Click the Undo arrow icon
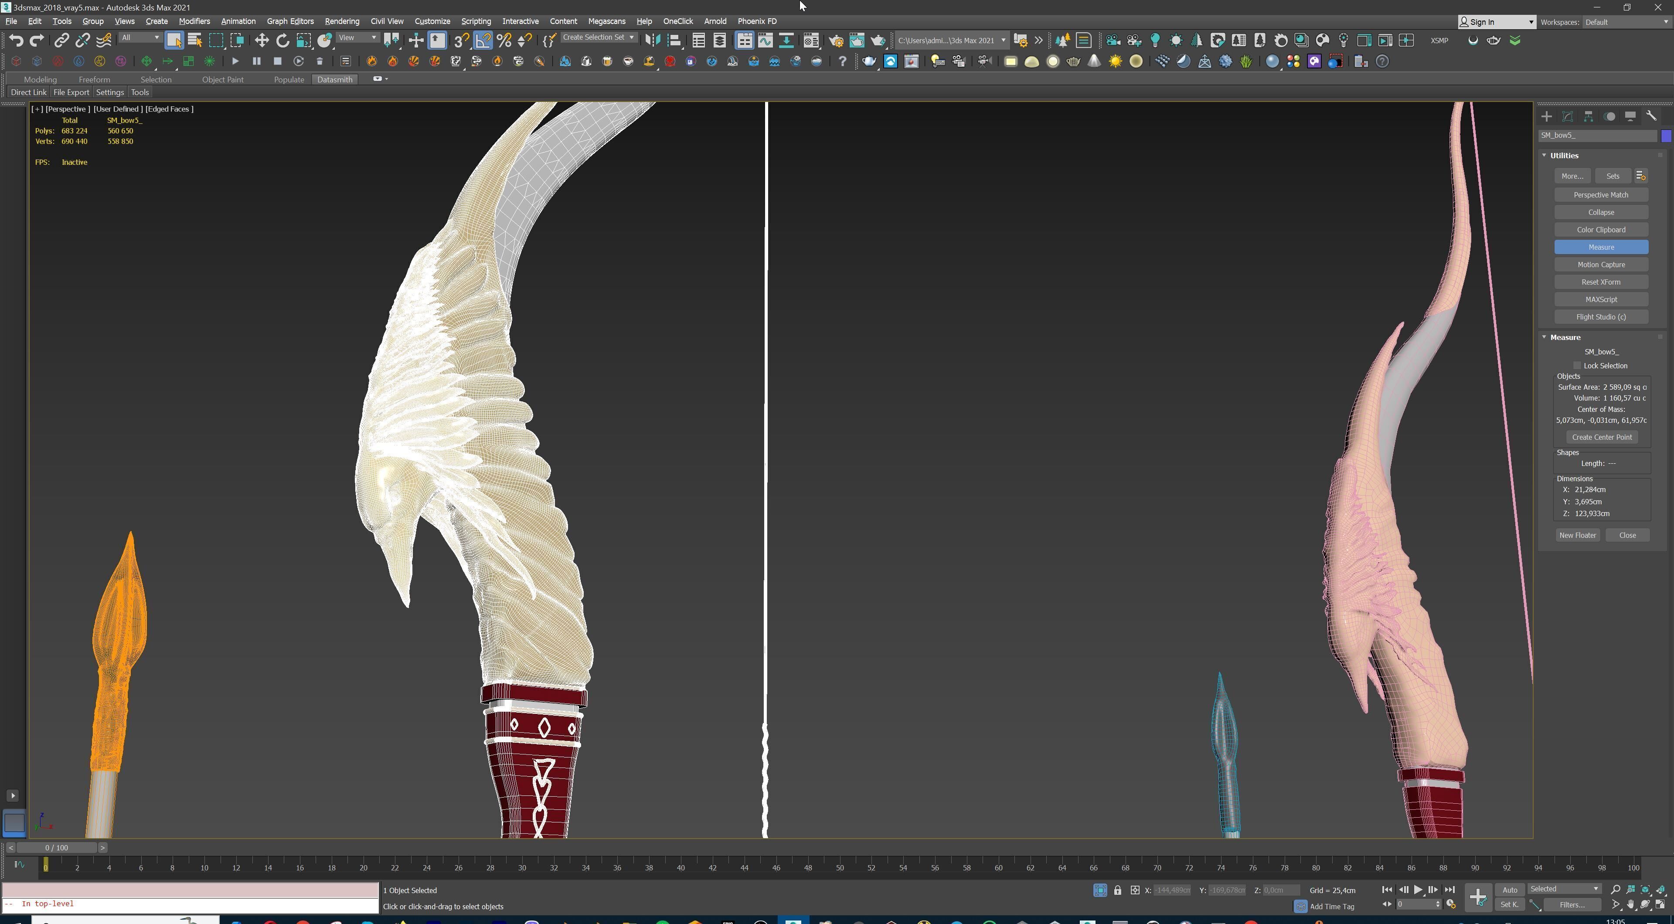1674x924 pixels. click(x=16, y=40)
